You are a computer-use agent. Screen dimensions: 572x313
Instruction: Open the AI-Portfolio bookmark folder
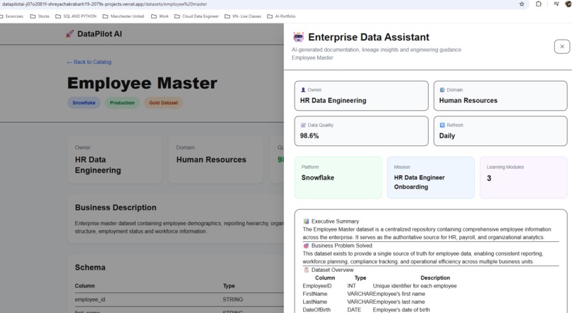pos(281,16)
